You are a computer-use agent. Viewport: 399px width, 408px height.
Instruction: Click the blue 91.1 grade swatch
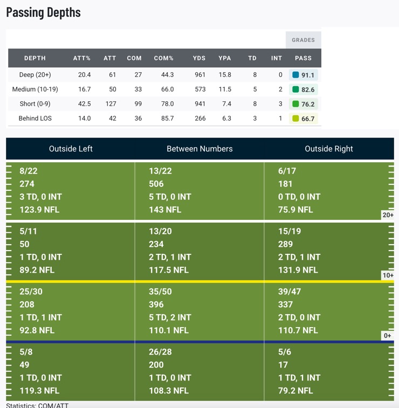[295, 75]
